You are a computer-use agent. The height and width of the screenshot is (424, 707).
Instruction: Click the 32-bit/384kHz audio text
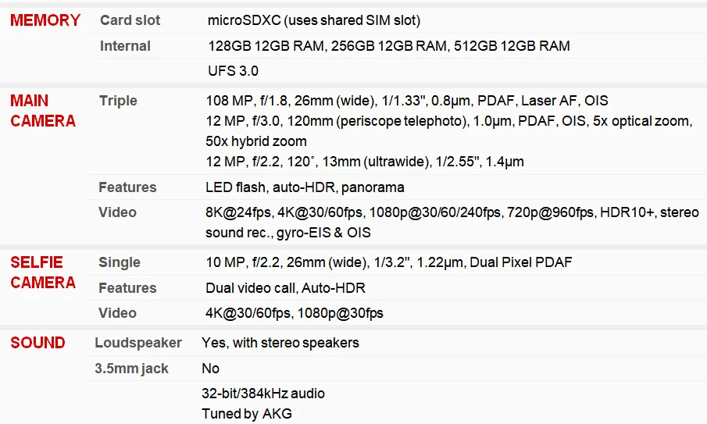[262, 394]
